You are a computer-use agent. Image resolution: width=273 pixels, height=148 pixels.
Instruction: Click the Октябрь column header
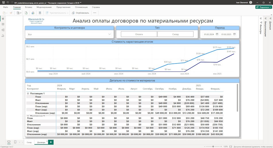(x=159, y=89)
